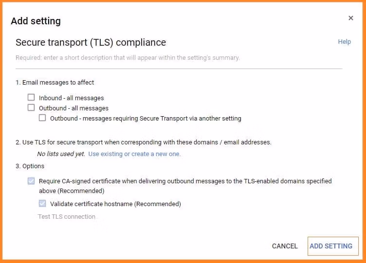Click the 'Outbound - all messages' label text
The width and height of the screenshot is (366, 263).
click(x=73, y=108)
